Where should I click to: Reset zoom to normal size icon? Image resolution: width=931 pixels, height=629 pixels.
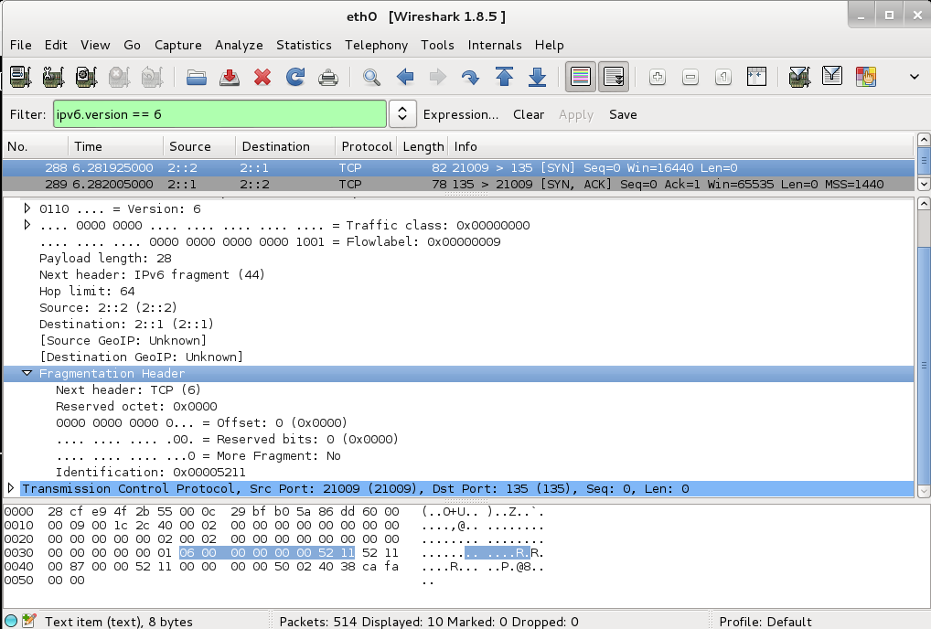[723, 77]
